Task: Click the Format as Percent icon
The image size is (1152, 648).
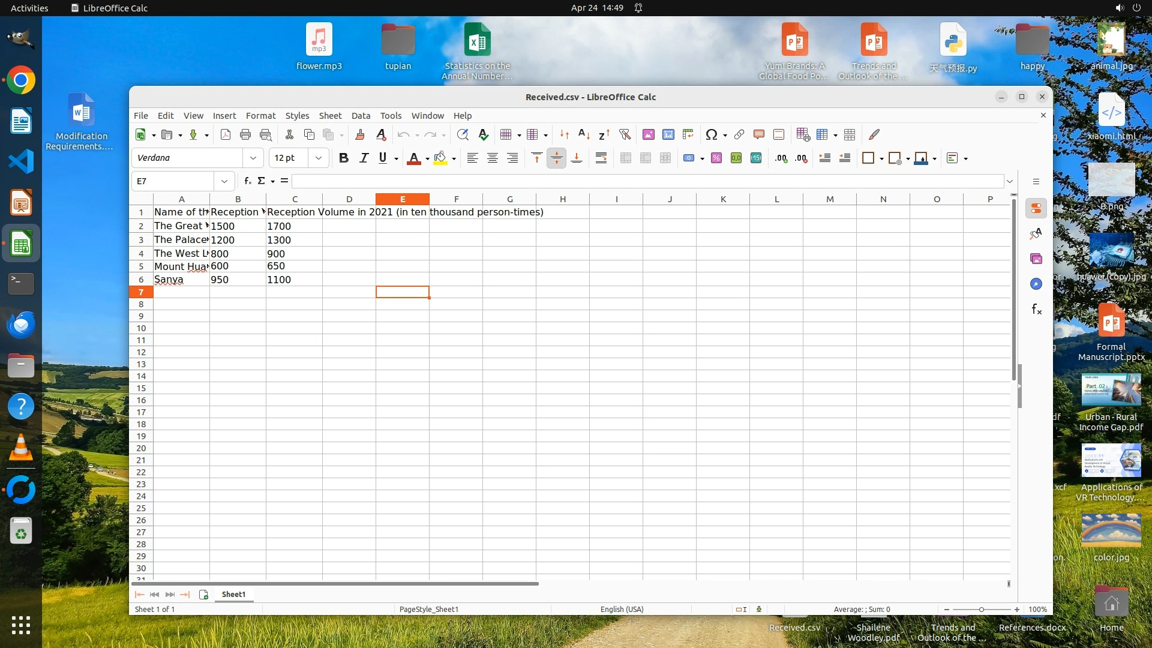Action: click(716, 158)
